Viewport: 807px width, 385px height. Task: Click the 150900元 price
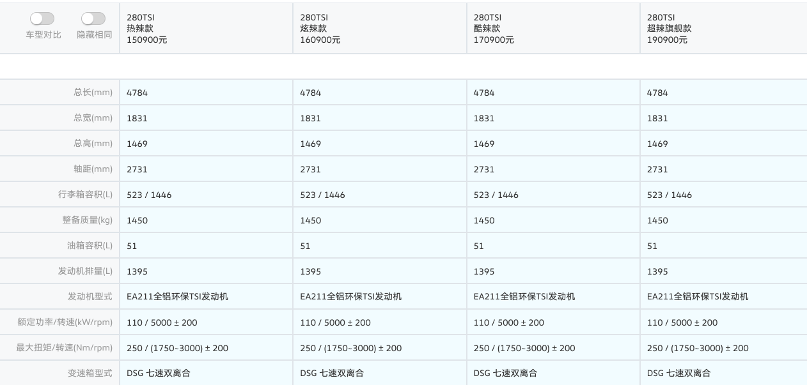[x=147, y=40]
